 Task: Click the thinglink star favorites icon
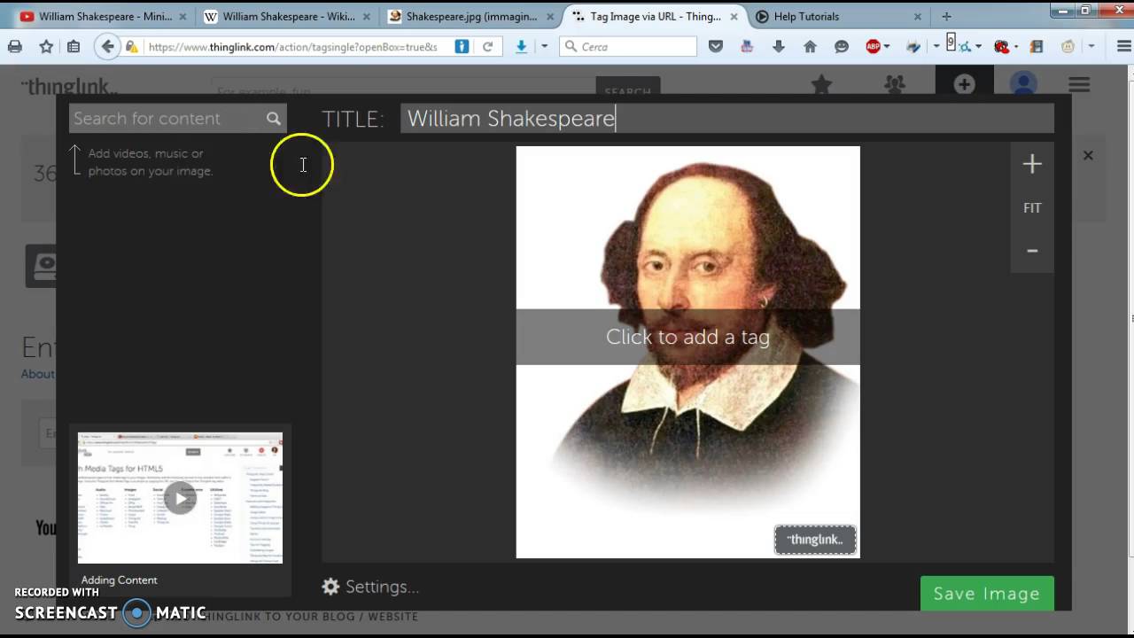click(822, 85)
